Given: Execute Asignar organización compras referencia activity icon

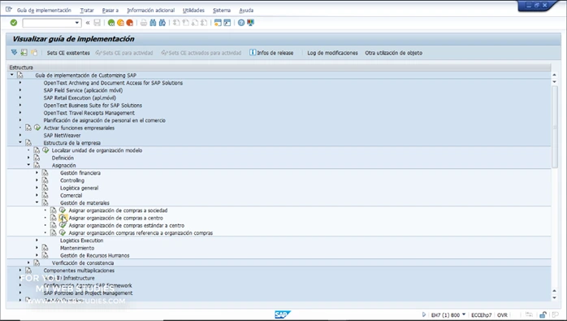Looking at the screenshot, I should [63, 232].
